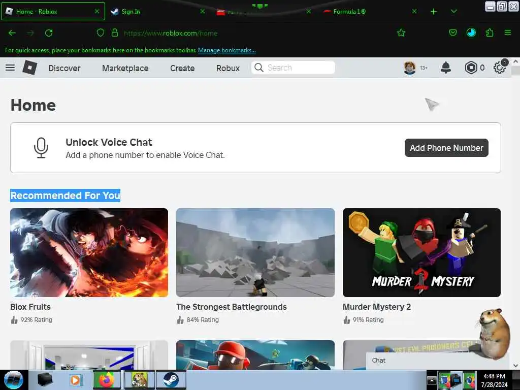Viewport: 520px width, 390px height.
Task: Open The Strongest Battlegrounds thumbnail
Action: [x=255, y=252]
